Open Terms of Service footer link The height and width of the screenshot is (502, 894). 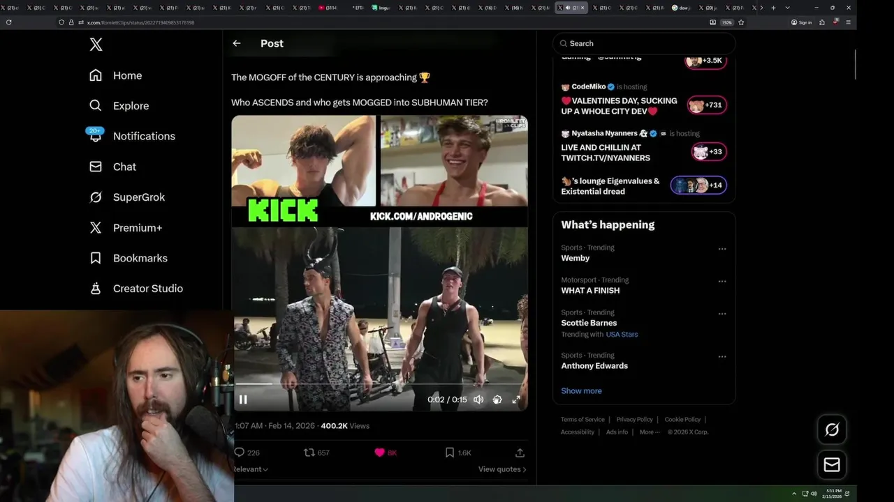[x=582, y=420]
